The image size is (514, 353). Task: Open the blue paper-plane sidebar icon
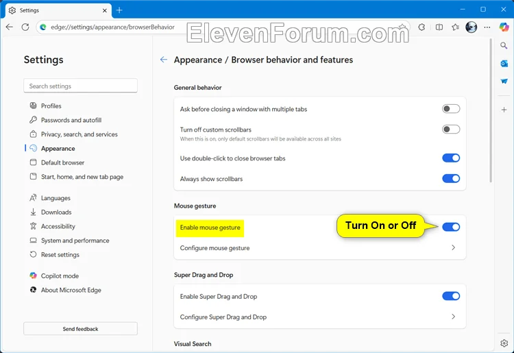[x=504, y=81]
